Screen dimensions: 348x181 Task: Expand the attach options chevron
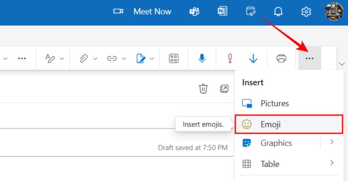(95, 58)
